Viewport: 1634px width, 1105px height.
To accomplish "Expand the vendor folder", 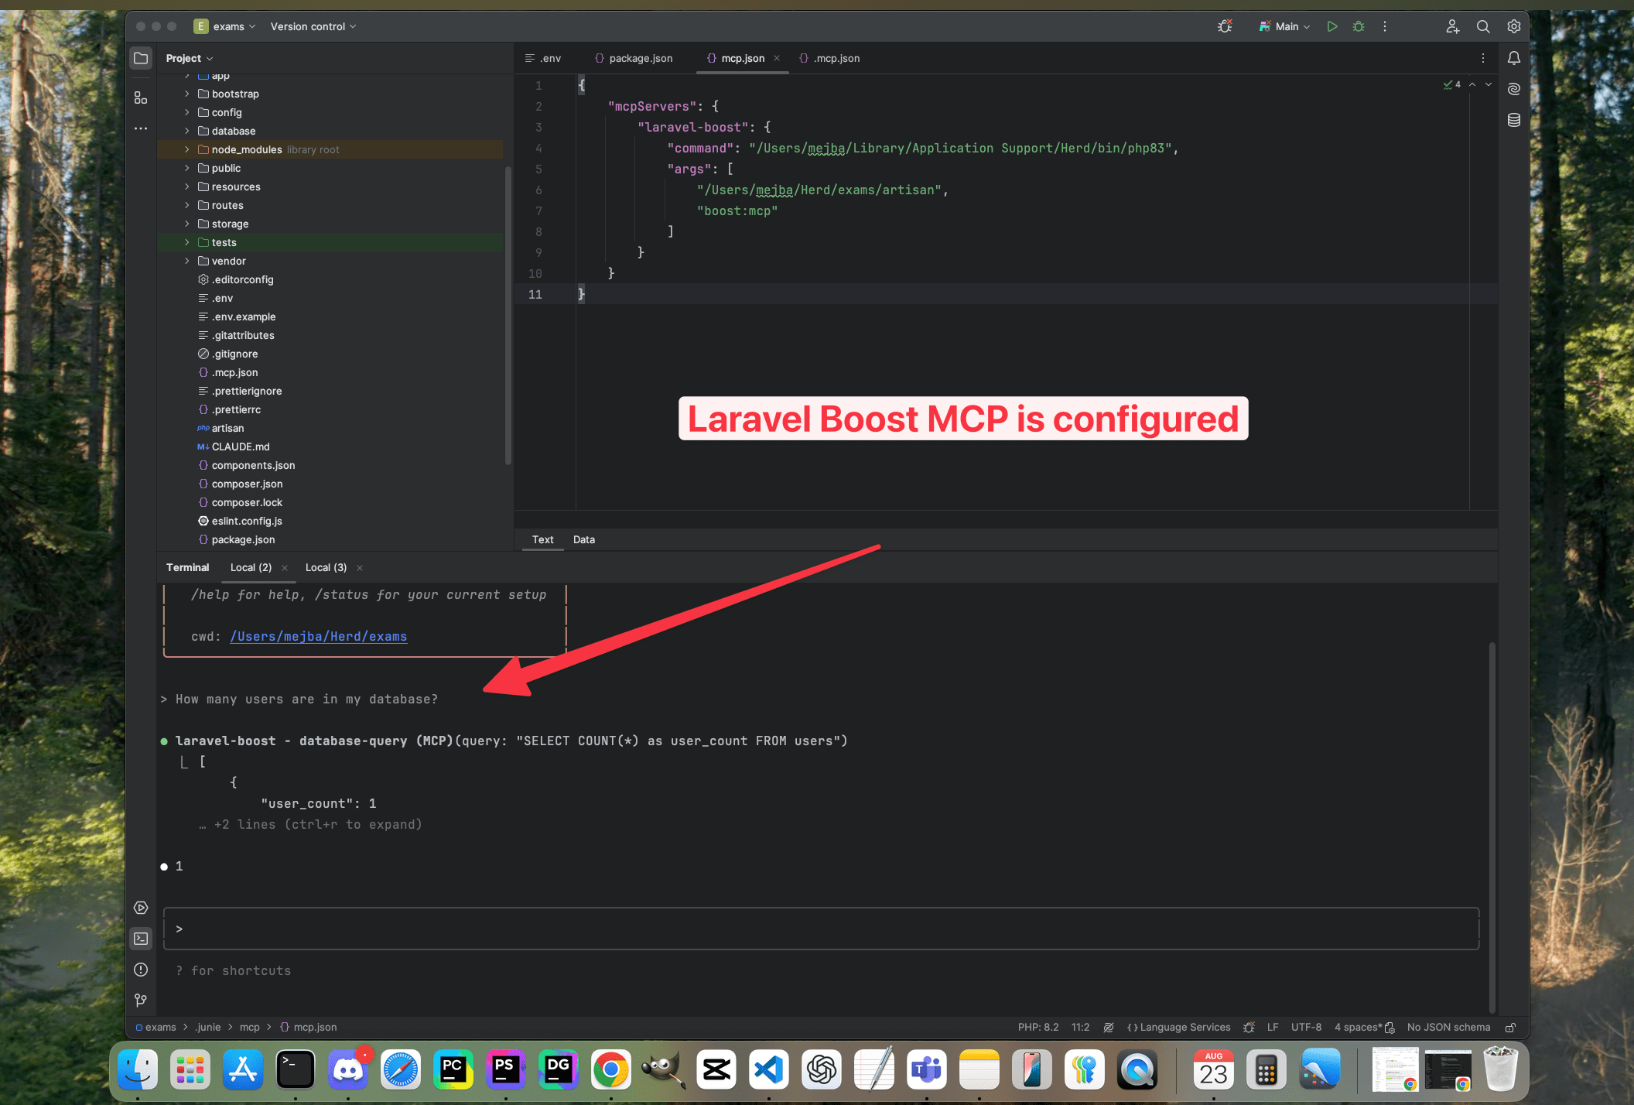I will point(186,261).
